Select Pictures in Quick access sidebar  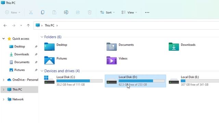pos(20,70)
